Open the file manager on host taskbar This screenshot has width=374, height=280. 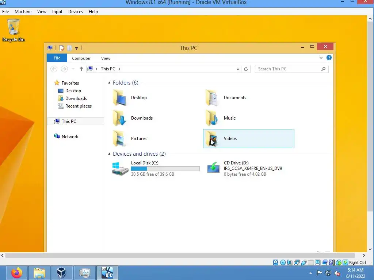(39, 273)
